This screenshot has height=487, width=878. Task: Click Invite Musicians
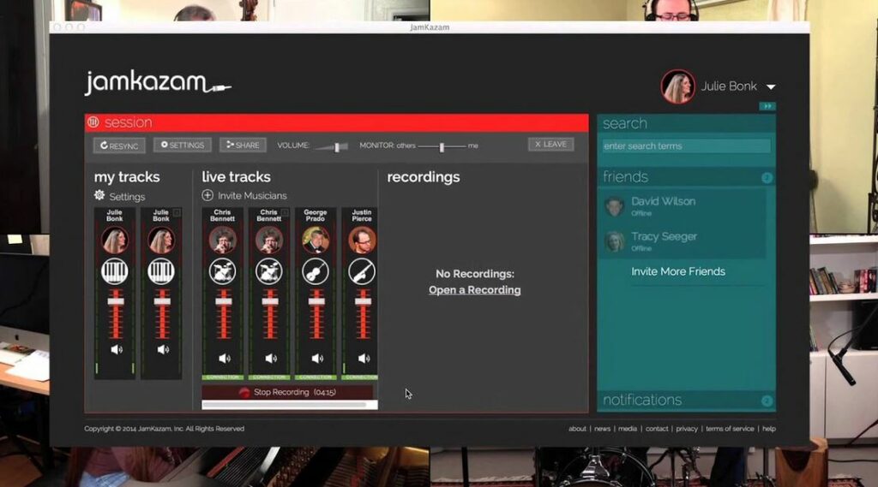(252, 196)
